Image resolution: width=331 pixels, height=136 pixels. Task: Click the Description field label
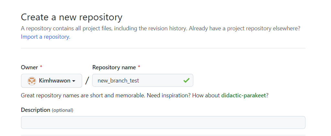tap(36, 110)
